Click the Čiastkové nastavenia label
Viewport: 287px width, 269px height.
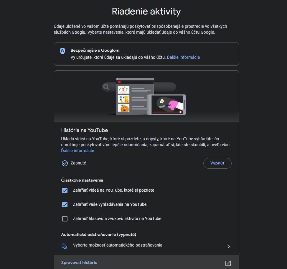click(82, 180)
